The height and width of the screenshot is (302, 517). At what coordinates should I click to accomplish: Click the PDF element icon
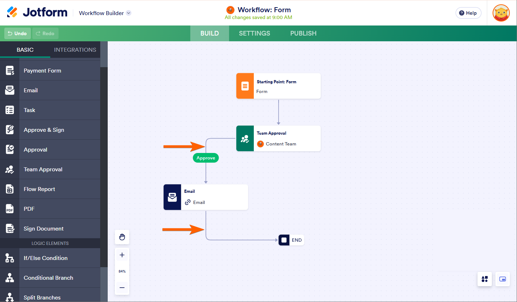tap(10, 209)
